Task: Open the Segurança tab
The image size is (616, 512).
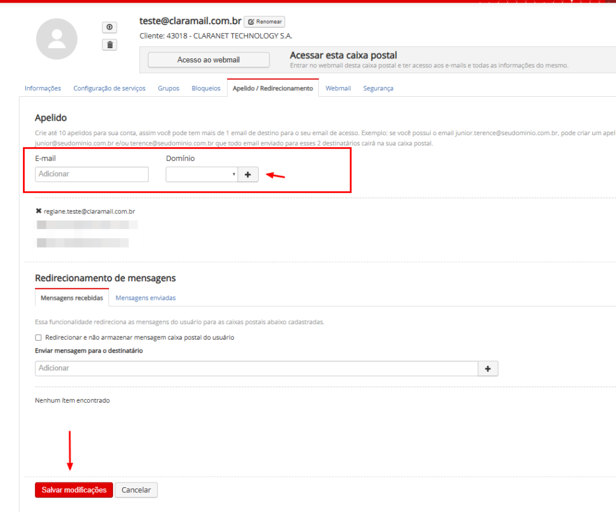Action: [x=378, y=88]
